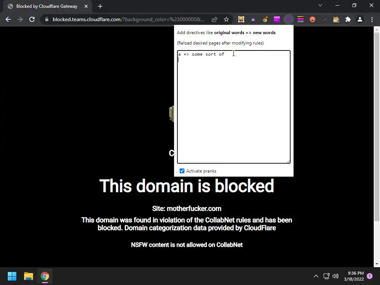This screenshot has height=285, width=380.
Task: Click inside the directives text area
Action: click(234, 107)
